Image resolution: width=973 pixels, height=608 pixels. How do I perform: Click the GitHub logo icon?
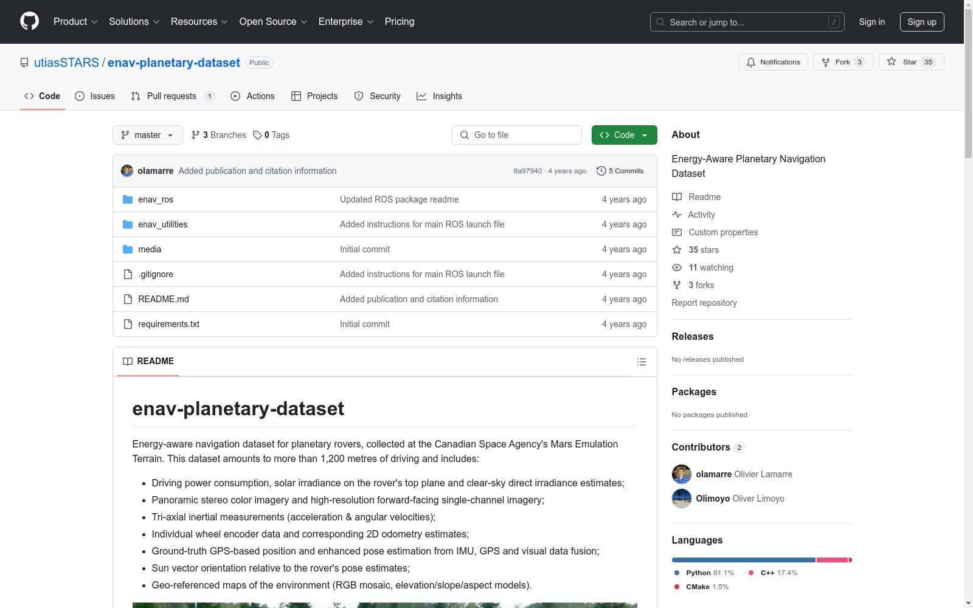[x=29, y=21]
